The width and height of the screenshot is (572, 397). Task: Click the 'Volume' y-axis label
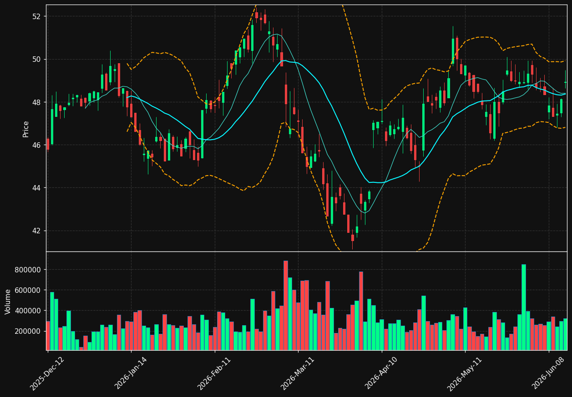[x=8, y=302]
